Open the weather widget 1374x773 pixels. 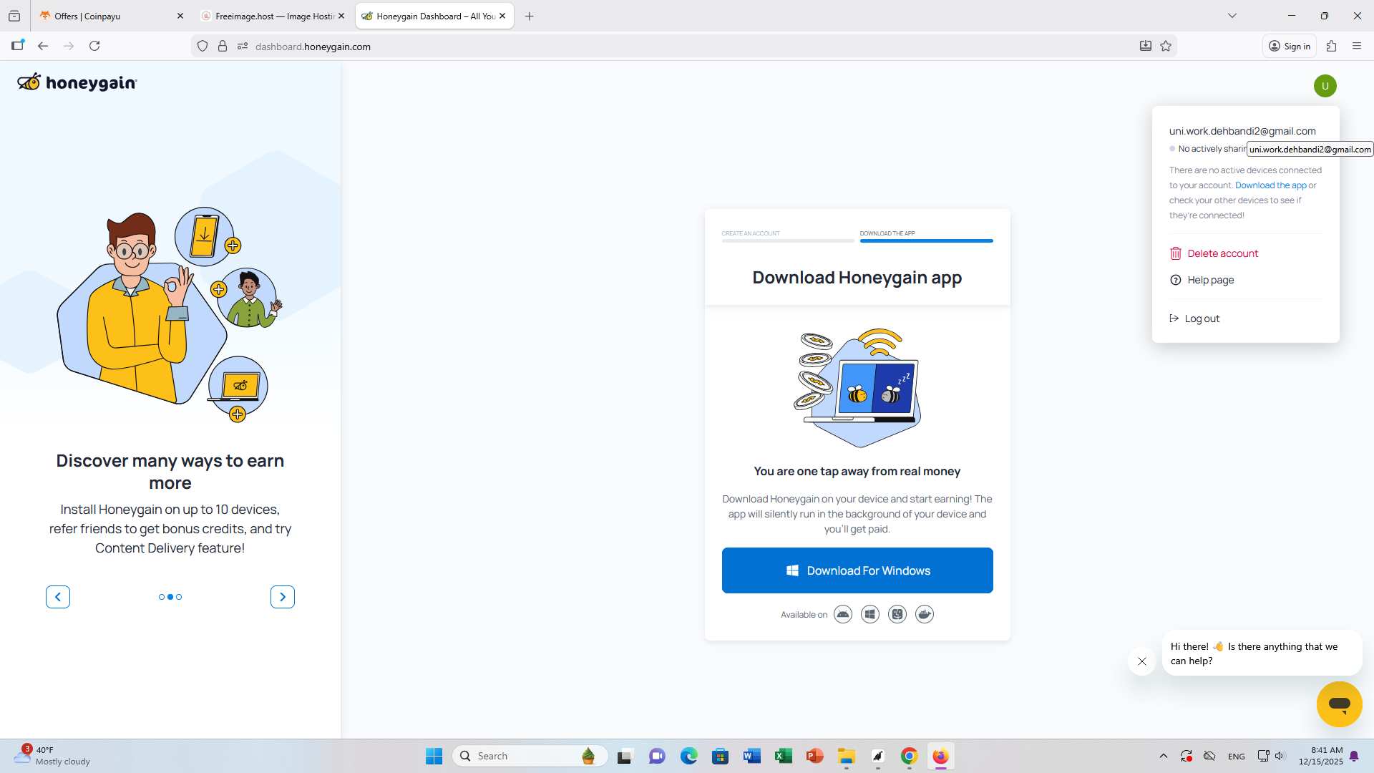(54, 756)
